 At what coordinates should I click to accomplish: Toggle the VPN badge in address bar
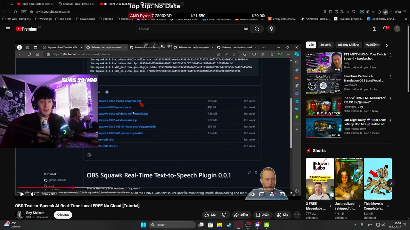[24, 12]
